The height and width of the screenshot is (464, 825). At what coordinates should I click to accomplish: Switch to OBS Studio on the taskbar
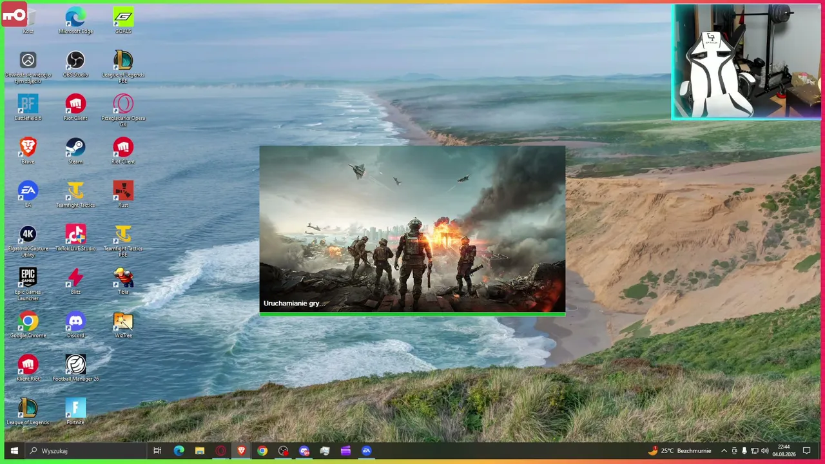point(283,451)
